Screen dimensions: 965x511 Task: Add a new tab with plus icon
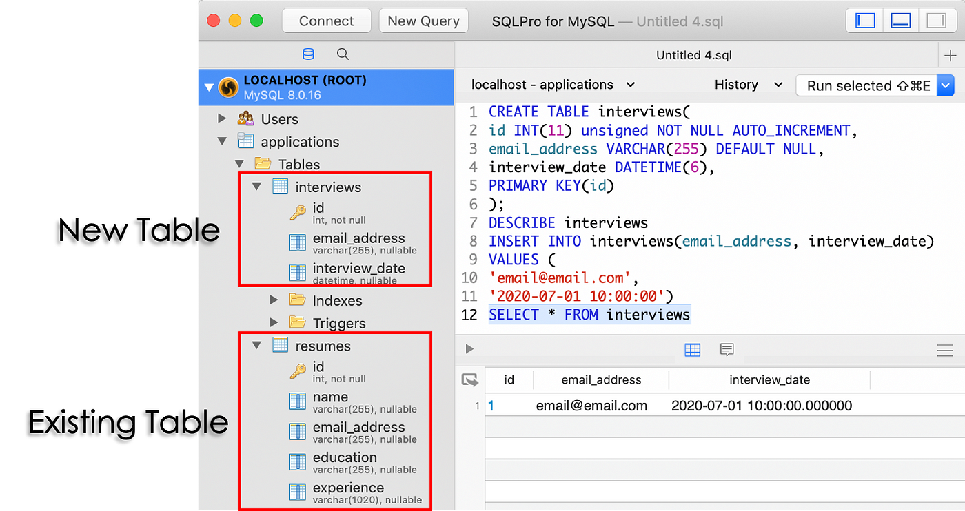[951, 56]
